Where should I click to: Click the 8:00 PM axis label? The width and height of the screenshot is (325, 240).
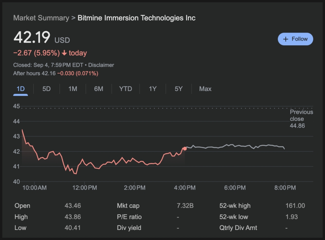coord(285,188)
